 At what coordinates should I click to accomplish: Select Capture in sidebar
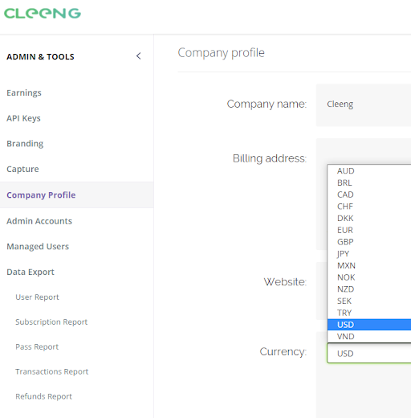22,169
